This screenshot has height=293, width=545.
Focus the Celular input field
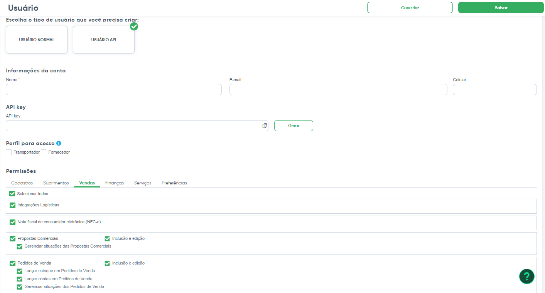tap(495, 90)
